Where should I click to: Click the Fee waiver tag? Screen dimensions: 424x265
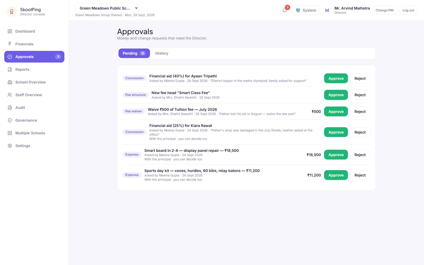coord(134,111)
